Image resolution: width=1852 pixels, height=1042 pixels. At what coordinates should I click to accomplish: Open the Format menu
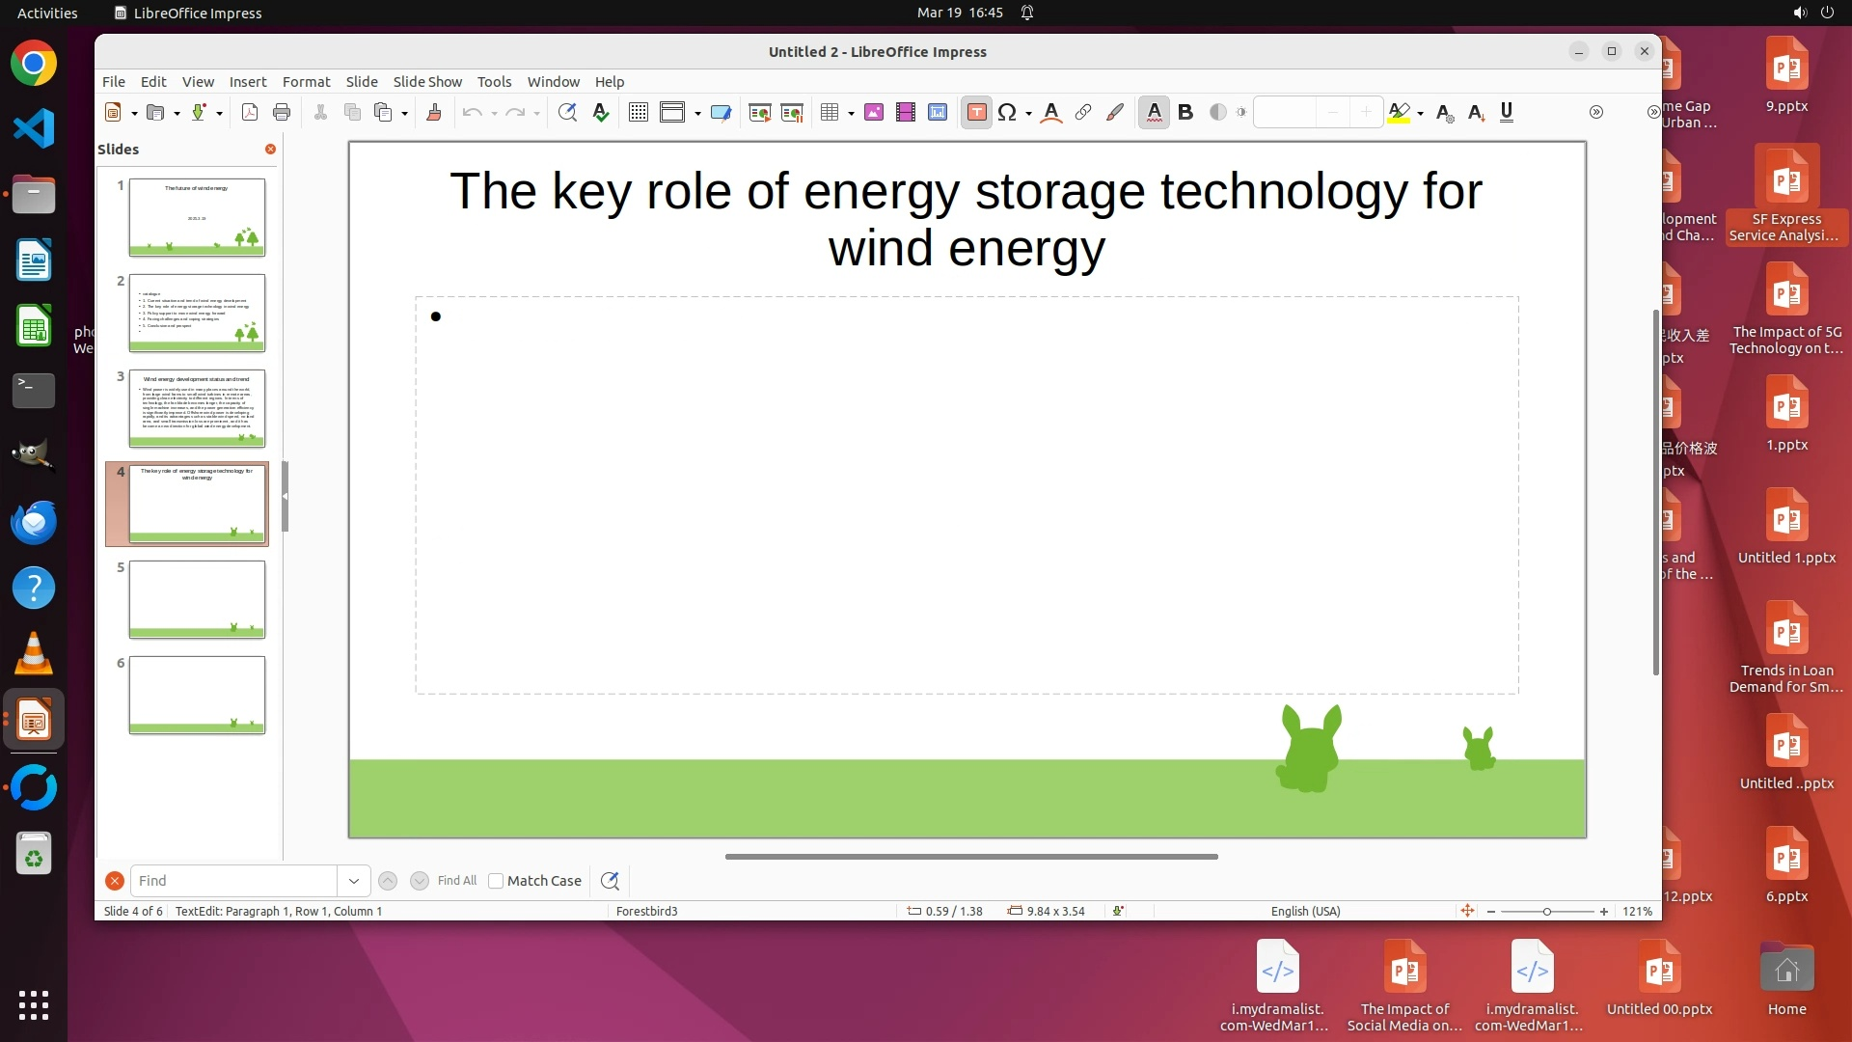tap(306, 82)
